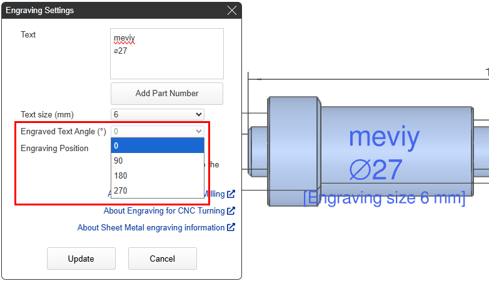Focus the engraving Text input box
The height and width of the screenshot is (281, 489).
point(167,54)
